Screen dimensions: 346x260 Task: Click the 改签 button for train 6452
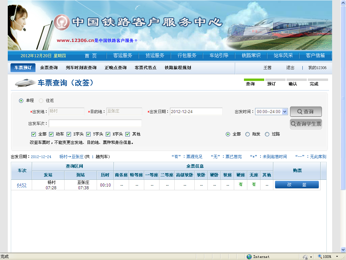(x=297, y=185)
